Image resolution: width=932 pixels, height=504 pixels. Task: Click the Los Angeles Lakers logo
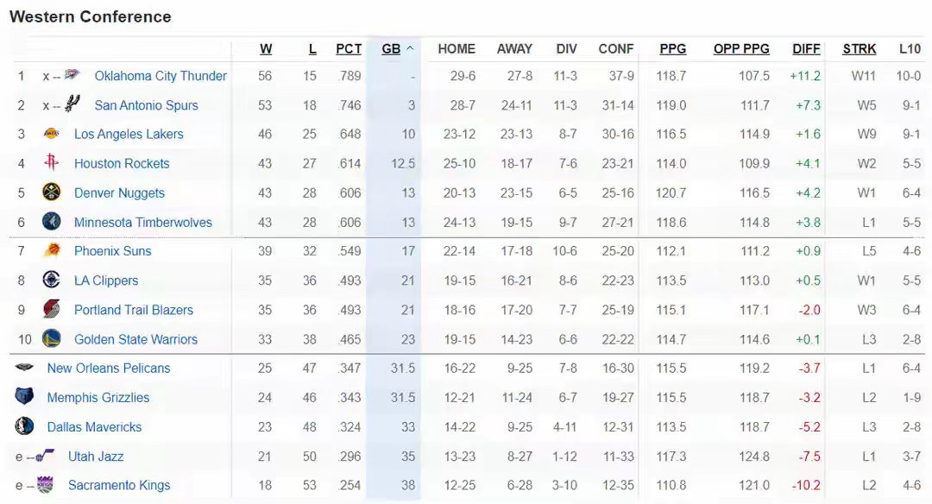click(x=52, y=134)
